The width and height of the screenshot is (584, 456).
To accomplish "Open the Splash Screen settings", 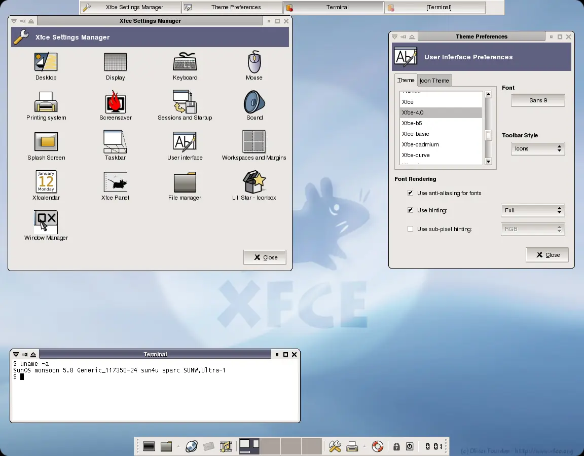I will click(46, 142).
